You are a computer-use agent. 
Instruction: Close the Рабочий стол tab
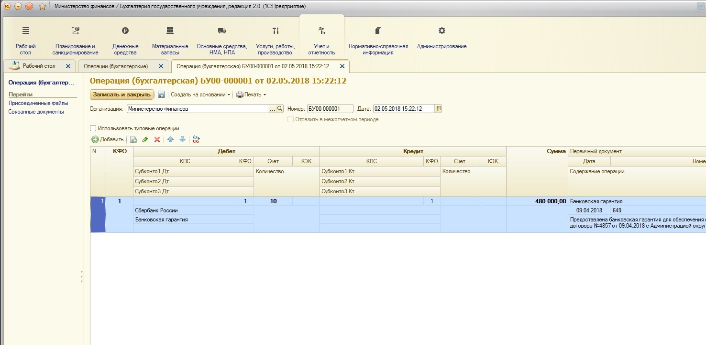pos(68,66)
